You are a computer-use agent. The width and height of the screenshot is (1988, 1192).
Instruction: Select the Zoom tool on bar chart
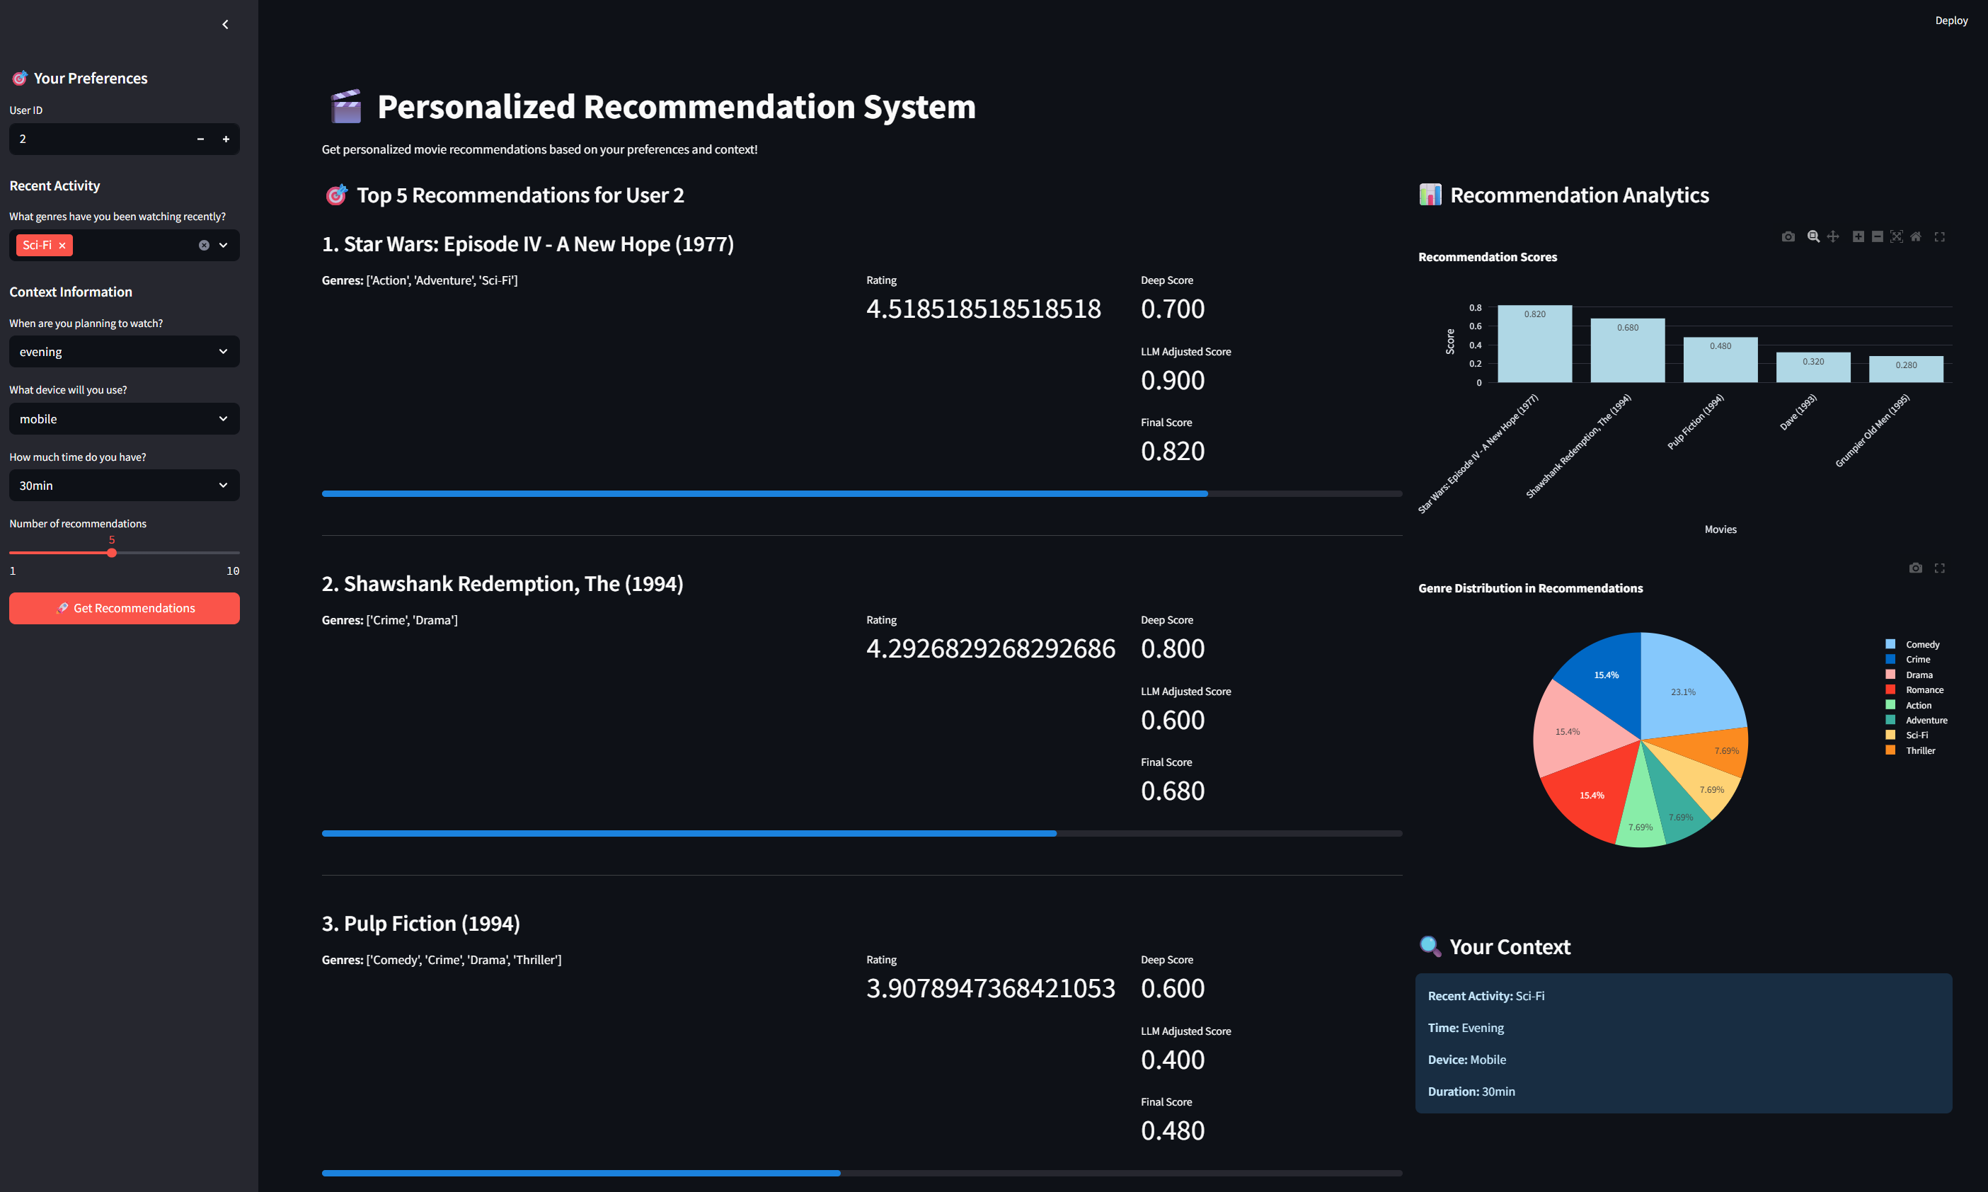(x=1813, y=236)
